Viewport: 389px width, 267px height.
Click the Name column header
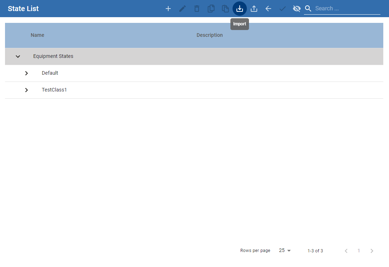coord(38,35)
